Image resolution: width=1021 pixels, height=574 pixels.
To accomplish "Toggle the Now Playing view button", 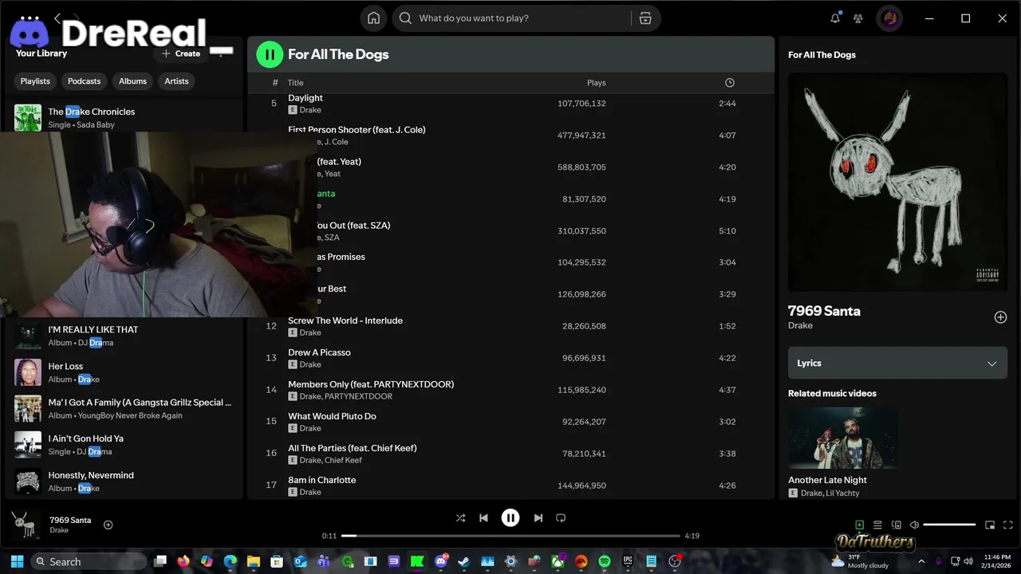I will pos(859,525).
